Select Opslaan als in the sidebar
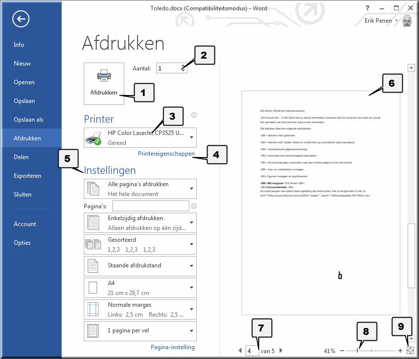419x359 pixels. (29, 120)
